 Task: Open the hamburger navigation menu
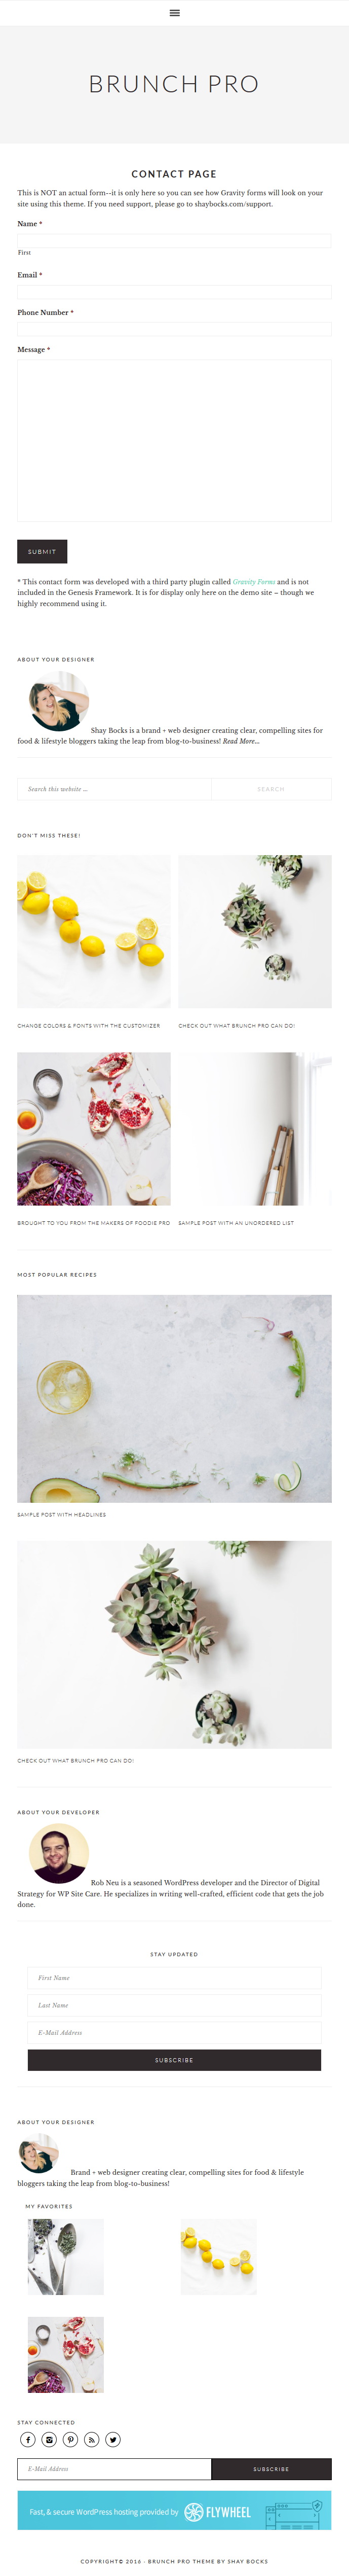pos(174,13)
